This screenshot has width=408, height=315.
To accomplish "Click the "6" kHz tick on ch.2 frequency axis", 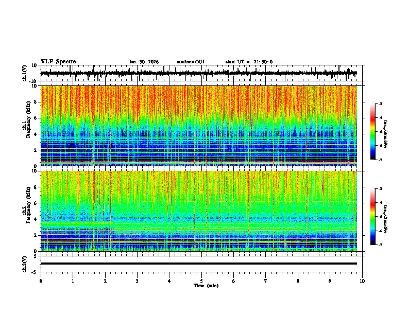I will pos(36,203).
